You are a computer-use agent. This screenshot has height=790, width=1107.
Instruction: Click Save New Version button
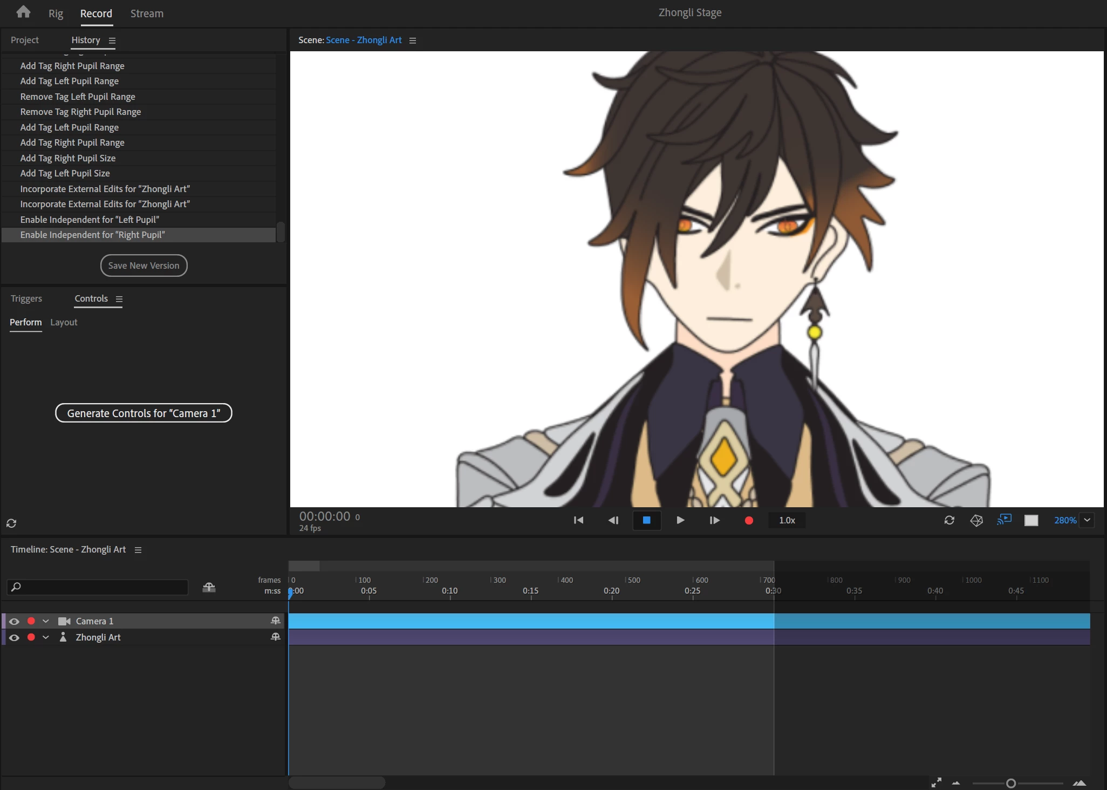(143, 265)
